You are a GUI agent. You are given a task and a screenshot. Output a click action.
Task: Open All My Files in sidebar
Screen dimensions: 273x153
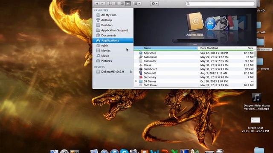click(113, 15)
